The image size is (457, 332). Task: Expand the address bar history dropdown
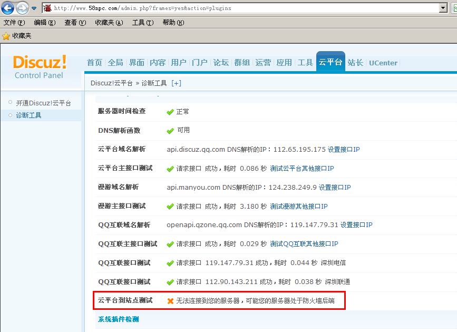tap(443, 8)
